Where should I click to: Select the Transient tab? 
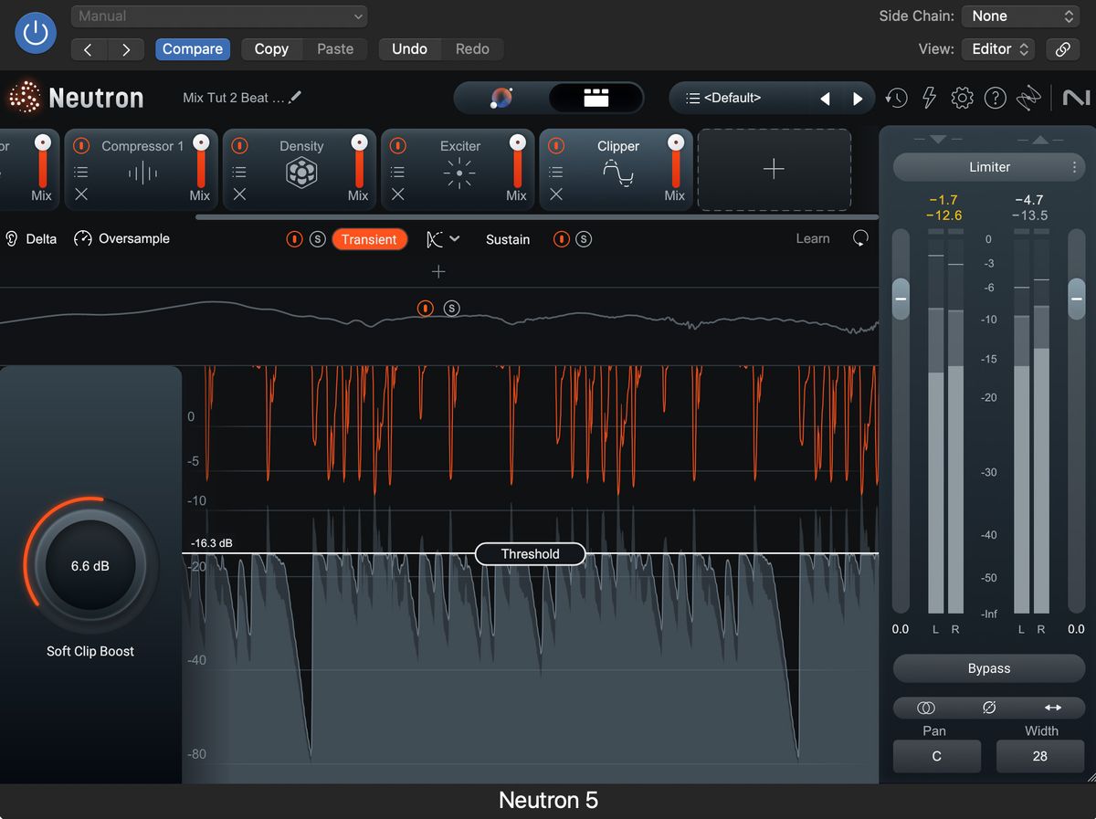370,238
